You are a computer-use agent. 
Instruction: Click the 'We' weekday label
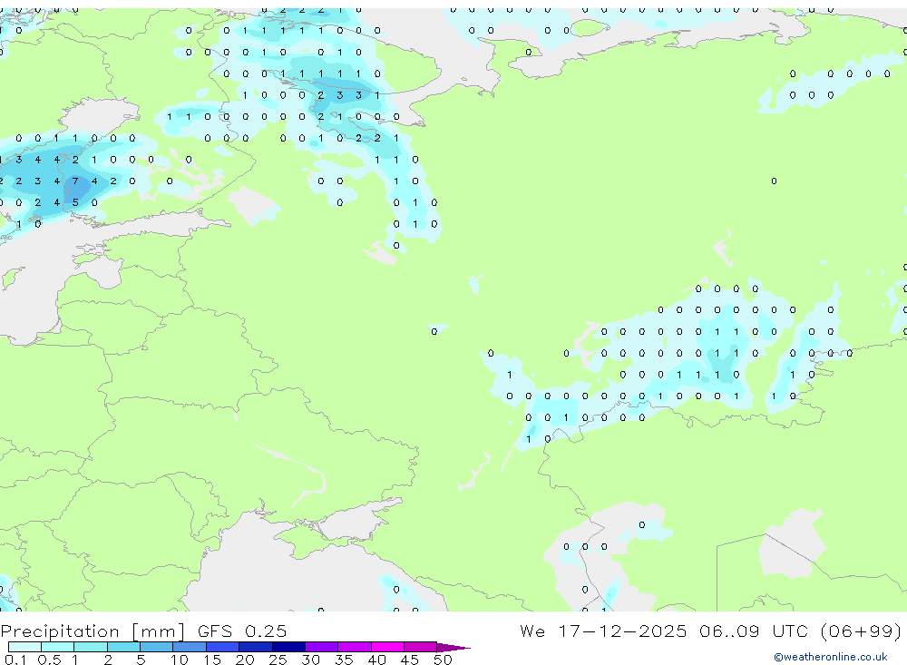[x=532, y=631]
